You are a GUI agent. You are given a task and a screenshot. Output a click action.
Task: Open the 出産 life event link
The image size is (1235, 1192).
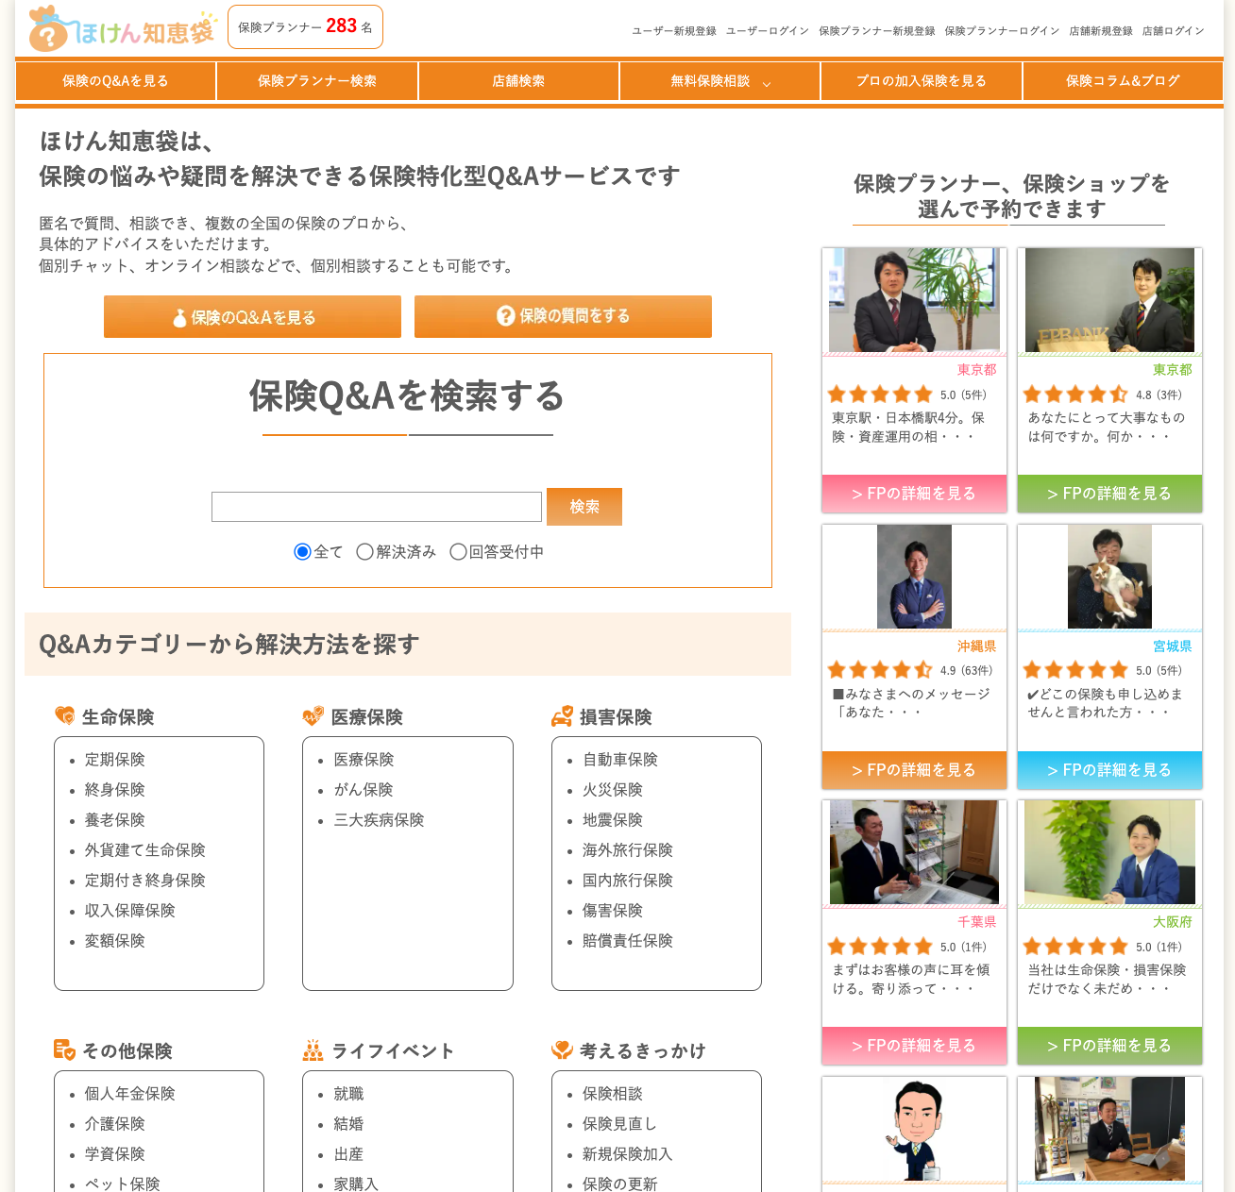pos(348,1154)
